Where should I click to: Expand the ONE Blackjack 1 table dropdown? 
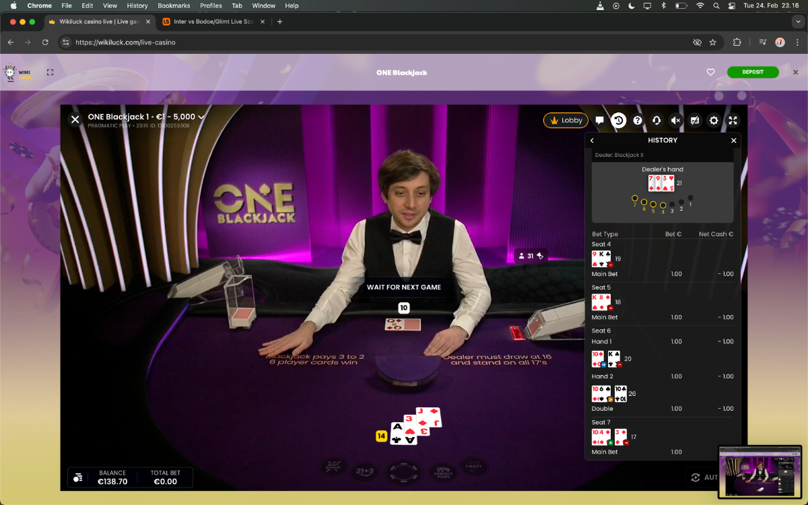(201, 117)
